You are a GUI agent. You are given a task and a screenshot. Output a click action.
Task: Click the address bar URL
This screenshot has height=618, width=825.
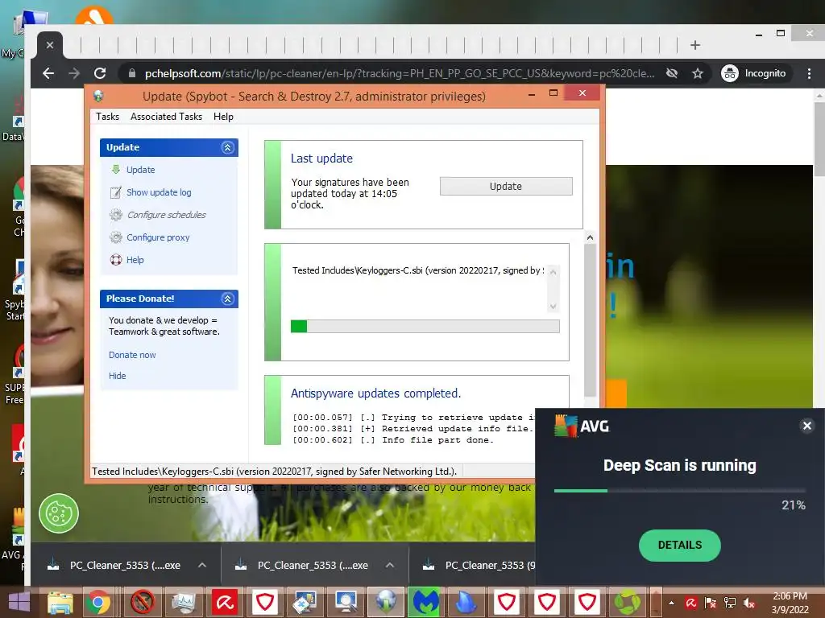(400, 73)
